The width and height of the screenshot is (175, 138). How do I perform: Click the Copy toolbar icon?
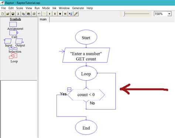click(x=23, y=14)
